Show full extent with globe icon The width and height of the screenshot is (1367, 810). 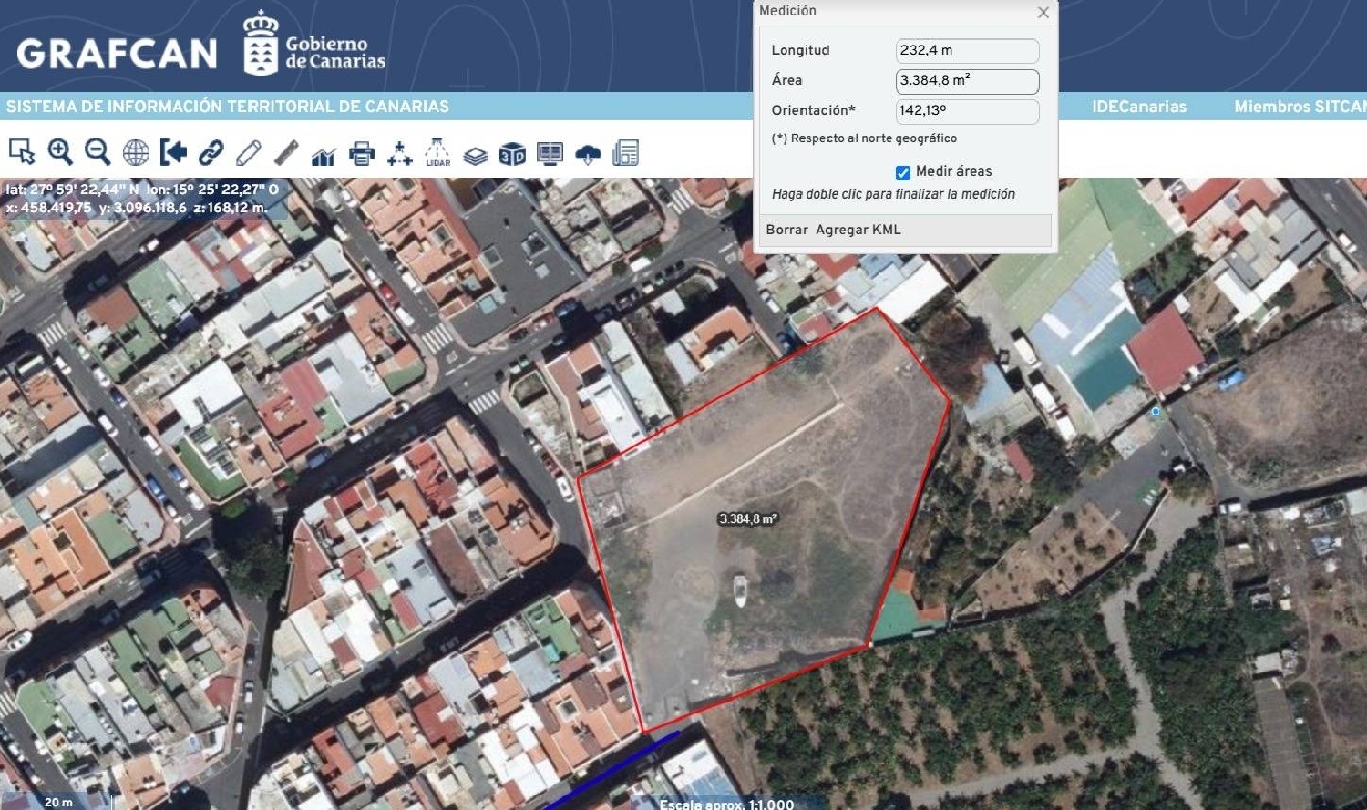[136, 152]
